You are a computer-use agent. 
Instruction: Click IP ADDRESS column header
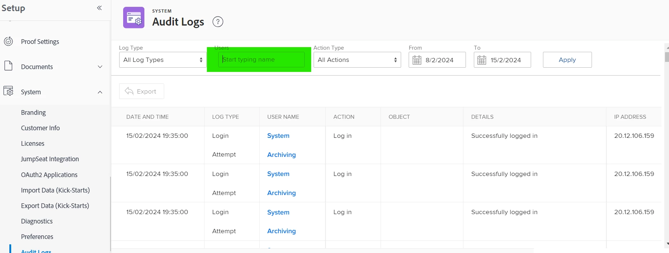pyautogui.click(x=630, y=117)
